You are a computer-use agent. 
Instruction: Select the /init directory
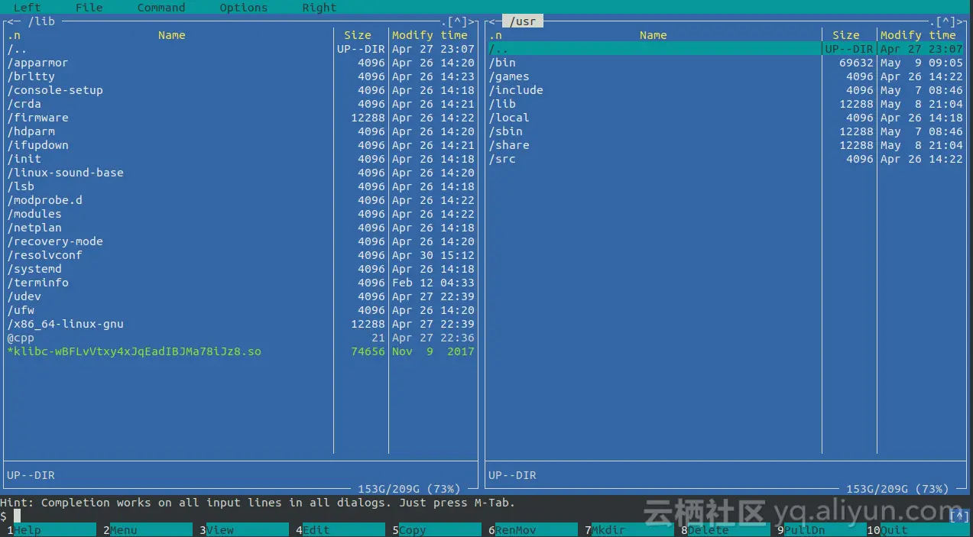[x=241, y=159]
